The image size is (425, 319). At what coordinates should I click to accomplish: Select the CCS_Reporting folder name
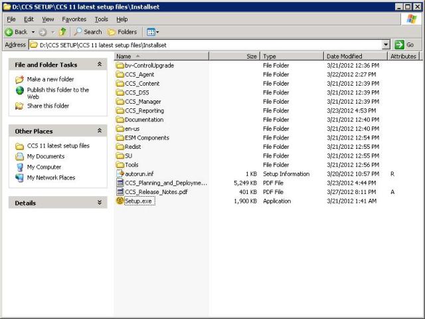pos(145,111)
